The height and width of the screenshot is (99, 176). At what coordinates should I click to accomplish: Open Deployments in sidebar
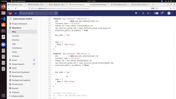17,76
